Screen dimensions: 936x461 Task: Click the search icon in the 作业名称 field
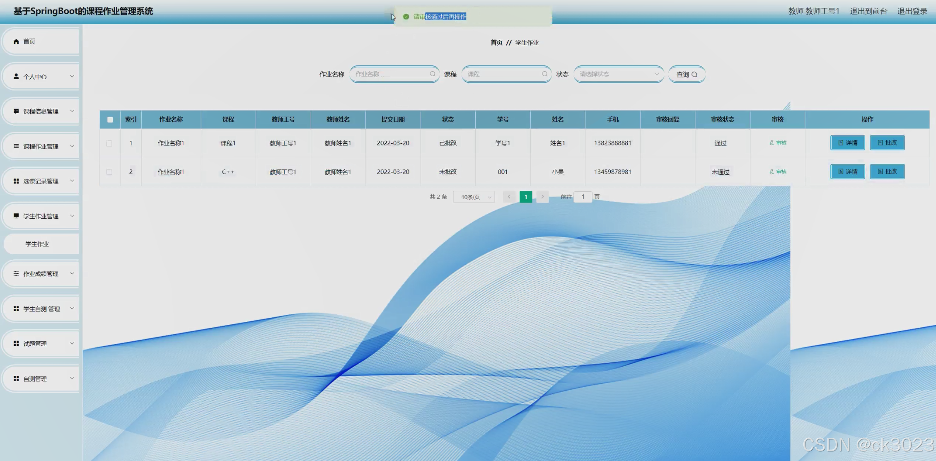(432, 74)
